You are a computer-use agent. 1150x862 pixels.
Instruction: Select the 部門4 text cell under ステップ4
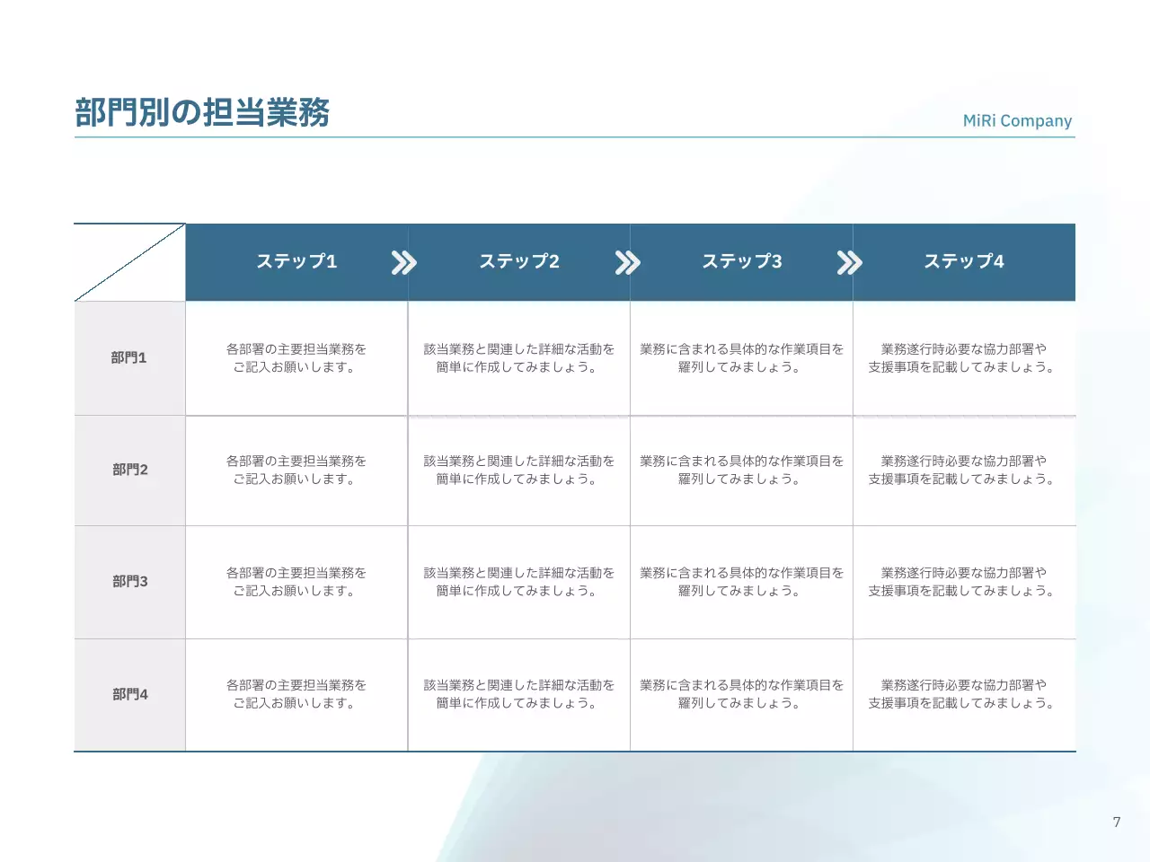pos(964,694)
